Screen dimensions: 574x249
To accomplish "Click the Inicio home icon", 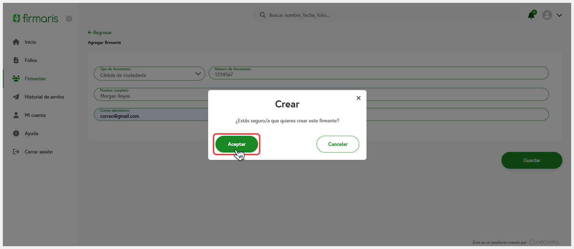I will (16, 42).
